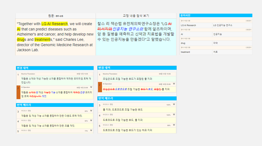
Task: Click chevron on the 73% translation memory entry
Action: pos(91,130)
